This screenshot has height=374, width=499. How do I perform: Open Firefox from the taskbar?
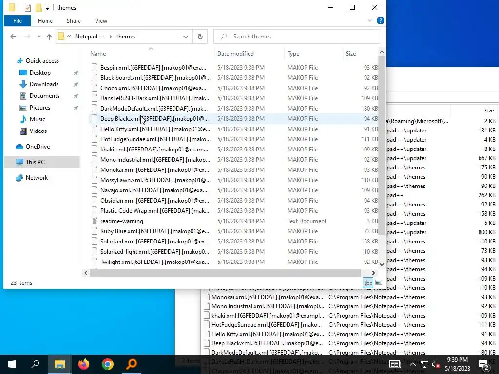(x=84, y=364)
